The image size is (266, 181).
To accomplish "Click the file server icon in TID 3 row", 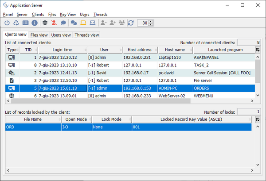I will 12,81.
